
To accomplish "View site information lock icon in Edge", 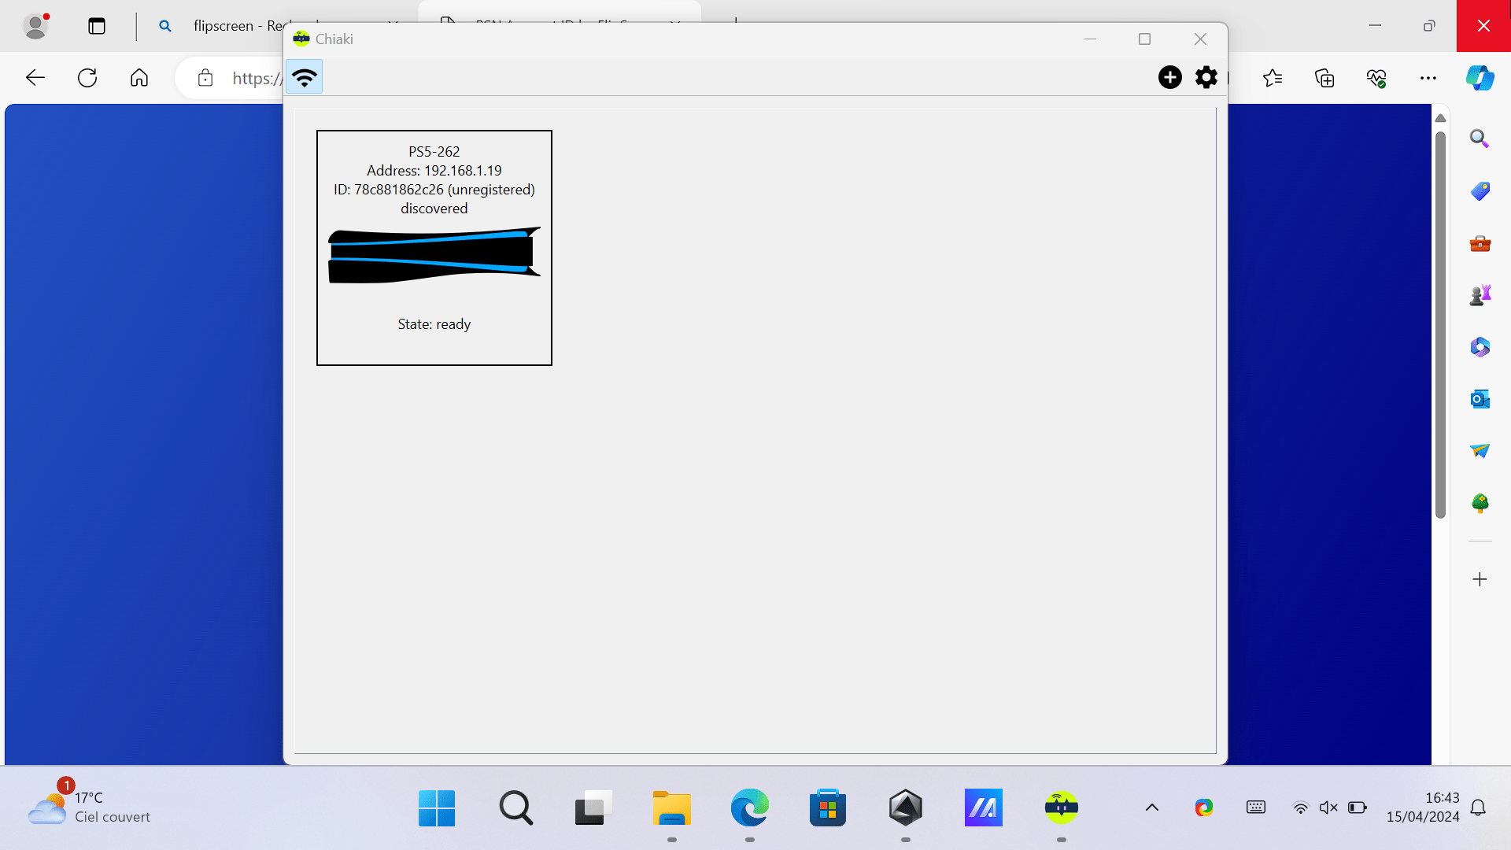I will [x=205, y=78].
